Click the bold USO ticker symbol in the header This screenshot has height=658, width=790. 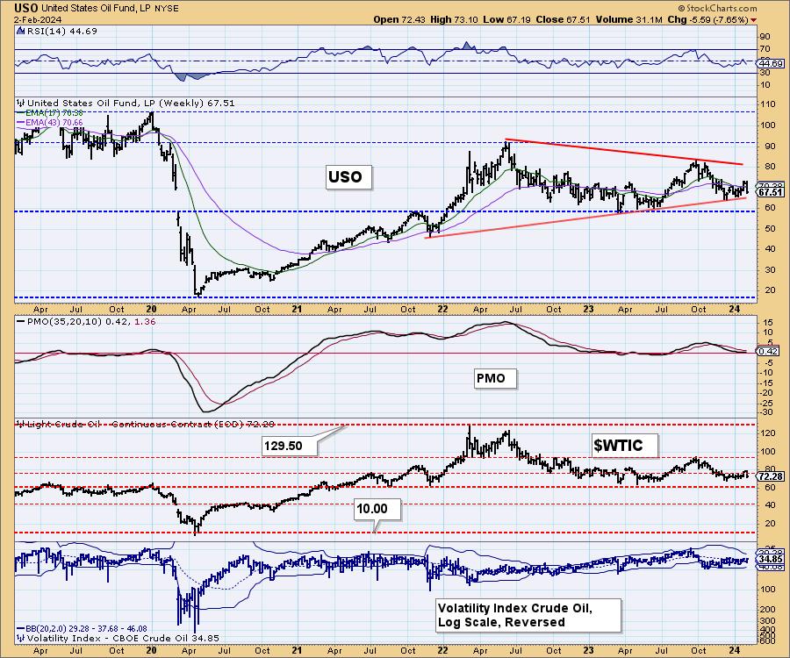pos(26,8)
